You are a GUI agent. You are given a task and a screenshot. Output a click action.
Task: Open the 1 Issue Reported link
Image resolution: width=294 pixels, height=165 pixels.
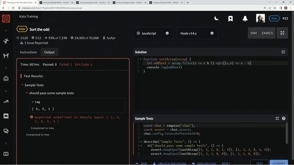(x=34, y=43)
